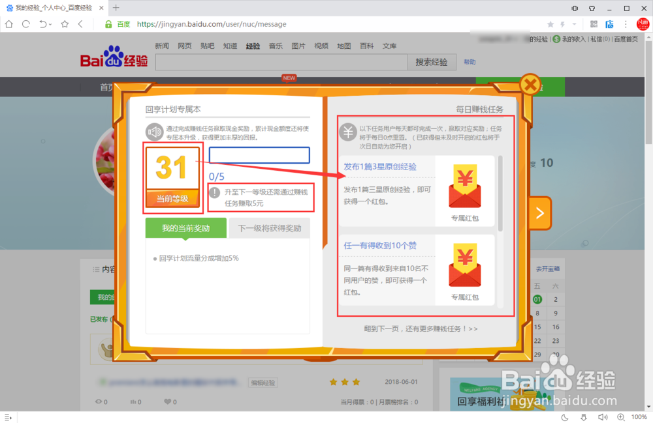Click the Baidu 经验 logo
The image size is (653, 423).
click(114, 57)
